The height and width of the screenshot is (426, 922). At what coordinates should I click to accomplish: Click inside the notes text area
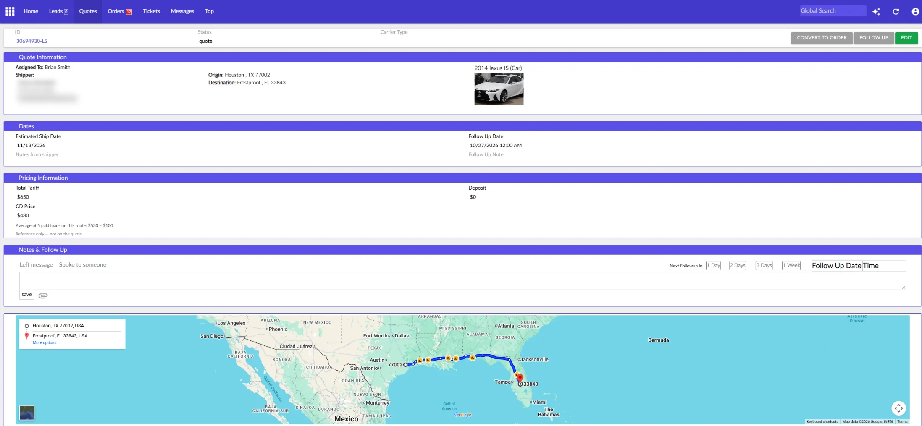coord(462,281)
